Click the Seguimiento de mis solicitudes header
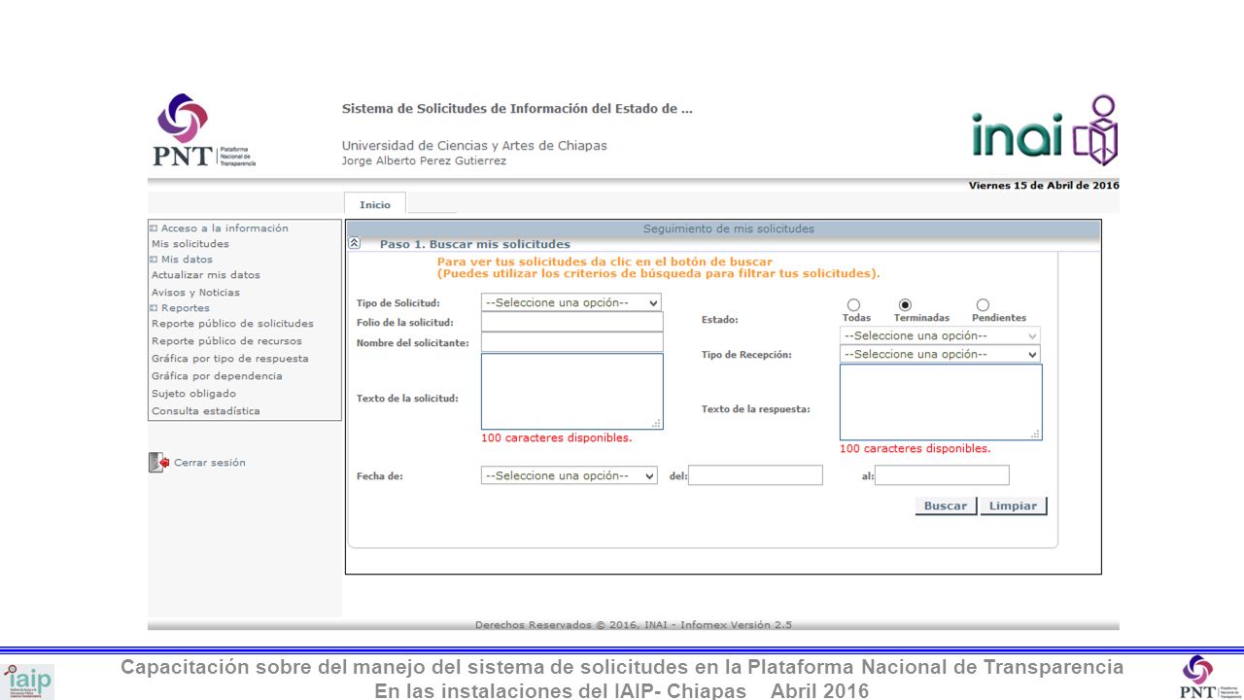This screenshot has height=700, width=1244. [729, 229]
